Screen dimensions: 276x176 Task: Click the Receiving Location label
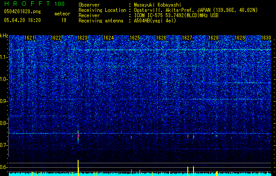(102, 10)
